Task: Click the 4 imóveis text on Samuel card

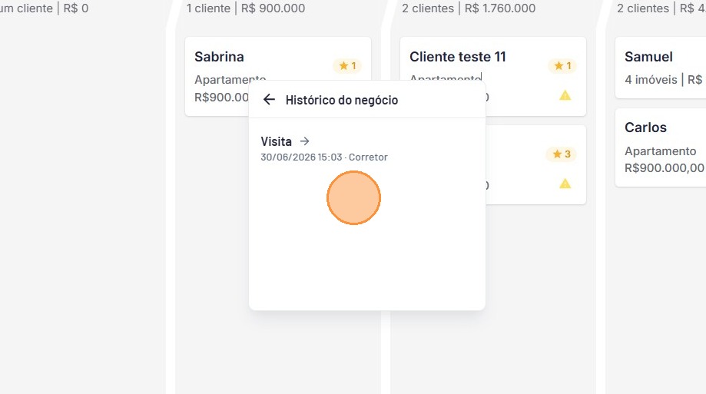Action: 651,80
